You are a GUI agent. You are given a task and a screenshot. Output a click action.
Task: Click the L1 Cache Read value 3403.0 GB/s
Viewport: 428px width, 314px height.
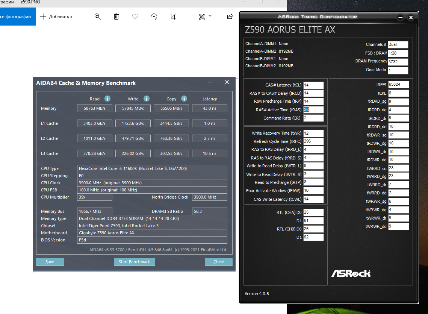(x=95, y=123)
